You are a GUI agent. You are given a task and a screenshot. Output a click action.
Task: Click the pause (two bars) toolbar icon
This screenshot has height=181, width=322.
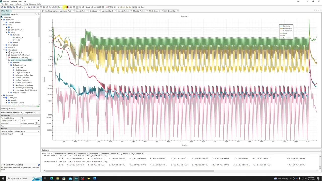coord(32,7)
